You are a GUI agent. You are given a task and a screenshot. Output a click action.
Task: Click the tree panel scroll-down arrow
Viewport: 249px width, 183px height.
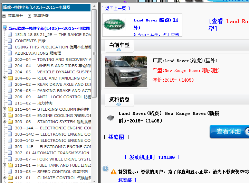coord(94,181)
